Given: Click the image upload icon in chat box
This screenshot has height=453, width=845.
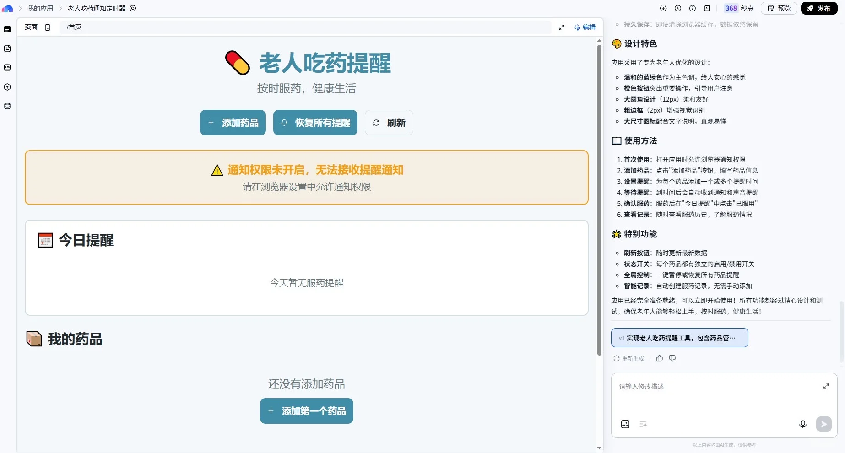Looking at the screenshot, I should tap(625, 424).
